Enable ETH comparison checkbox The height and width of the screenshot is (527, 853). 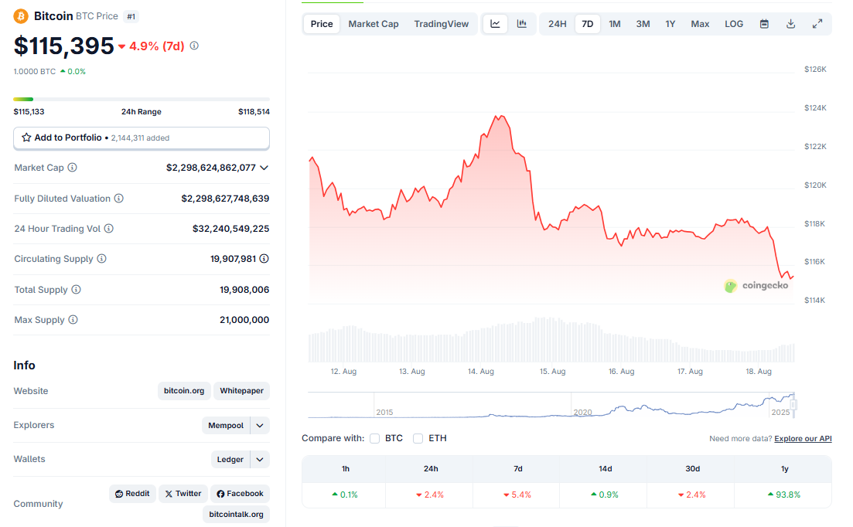point(418,438)
